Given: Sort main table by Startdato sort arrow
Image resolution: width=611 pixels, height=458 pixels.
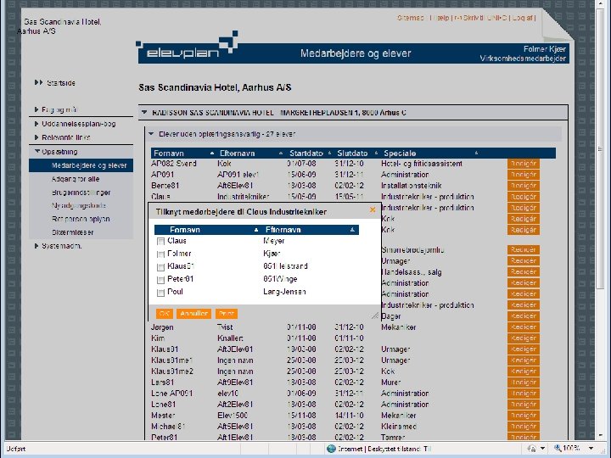Looking at the screenshot, I should click(x=329, y=153).
